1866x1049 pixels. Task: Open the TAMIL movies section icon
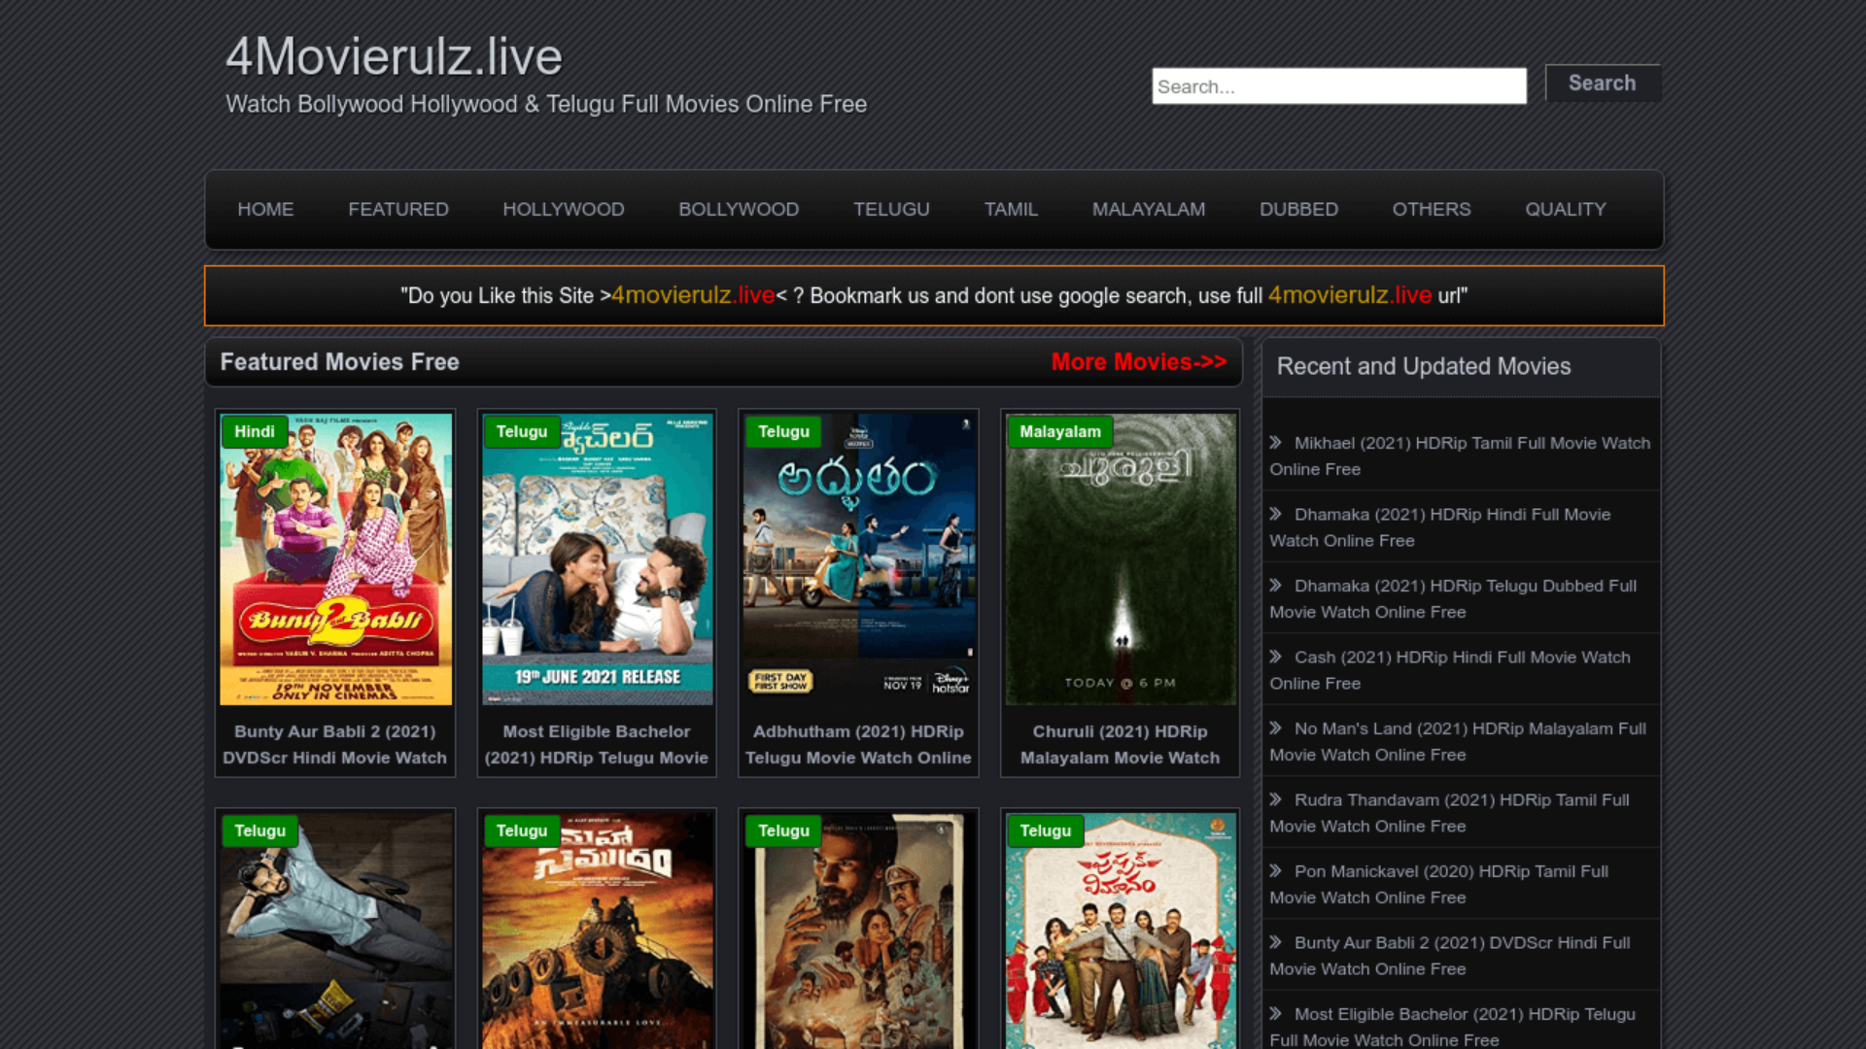[1011, 209]
